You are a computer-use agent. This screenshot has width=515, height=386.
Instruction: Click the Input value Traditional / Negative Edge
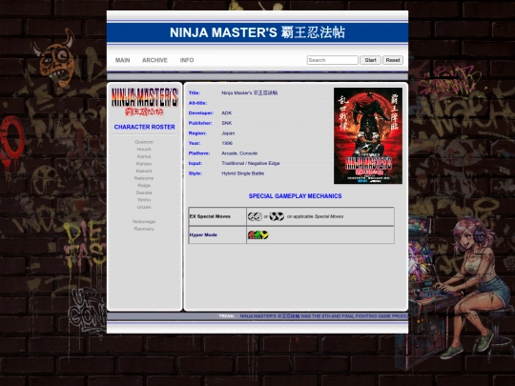pyautogui.click(x=251, y=163)
